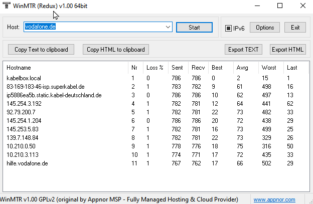Click the WinMTR app icon in title bar
The height and width of the screenshot is (204, 313).
point(7,6)
